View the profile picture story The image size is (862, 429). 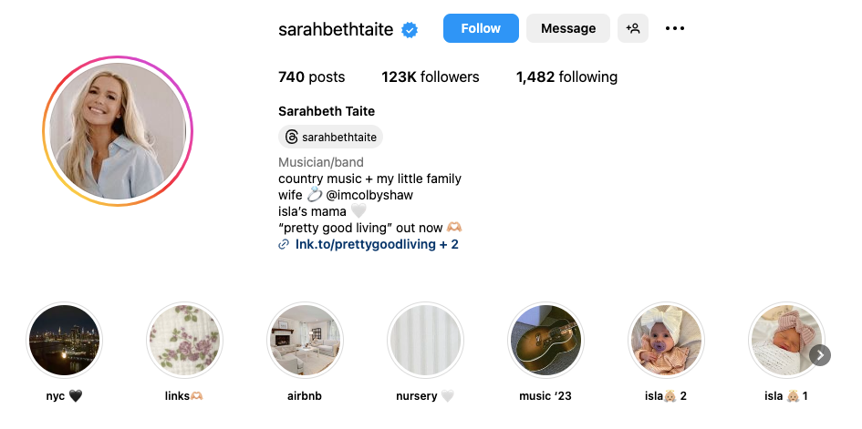118,131
